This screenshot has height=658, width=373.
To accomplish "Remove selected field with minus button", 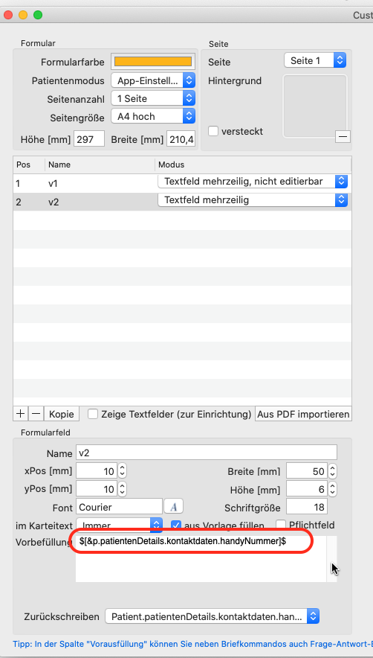I will [x=36, y=414].
